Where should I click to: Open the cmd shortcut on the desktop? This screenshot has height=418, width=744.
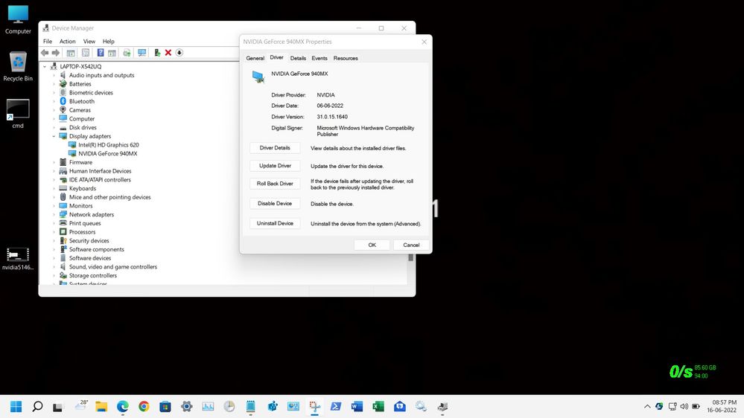click(18, 112)
